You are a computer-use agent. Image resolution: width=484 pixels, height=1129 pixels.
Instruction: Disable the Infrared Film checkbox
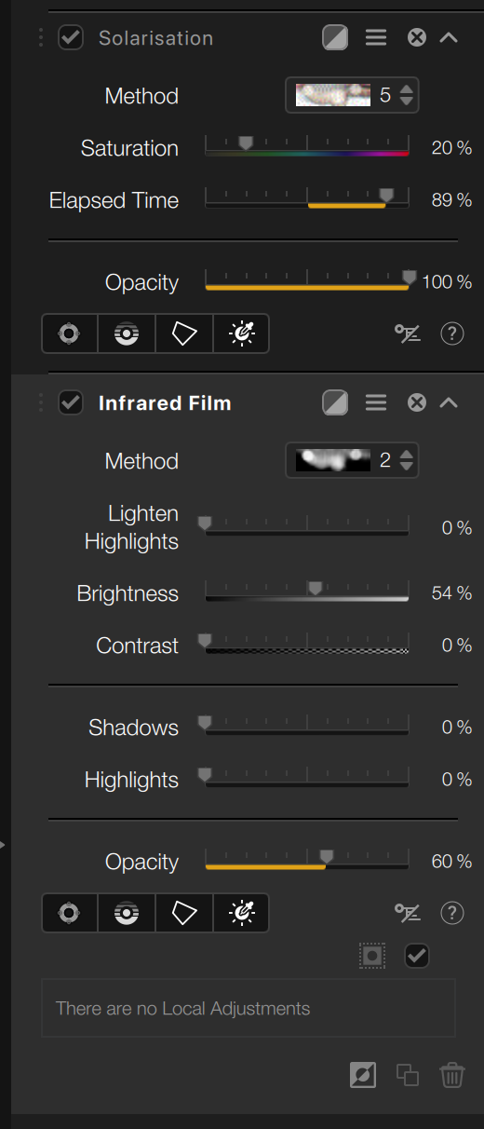[71, 402]
